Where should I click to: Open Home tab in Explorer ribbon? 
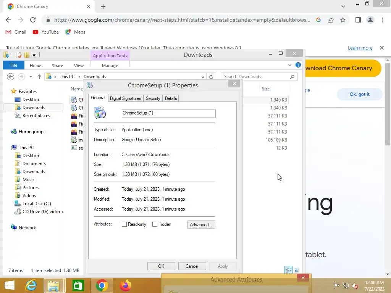[36, 66]
